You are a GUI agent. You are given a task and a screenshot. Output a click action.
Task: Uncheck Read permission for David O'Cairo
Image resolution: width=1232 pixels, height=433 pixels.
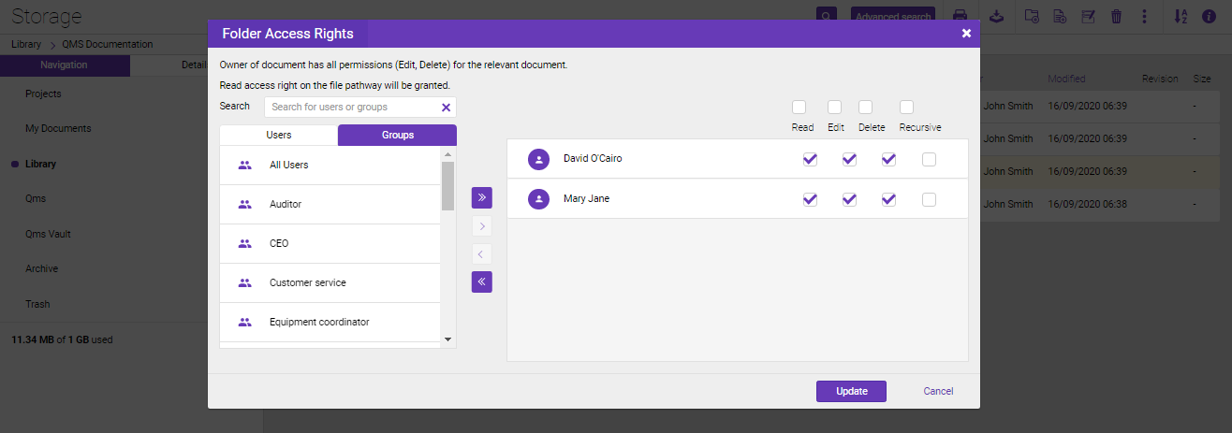(810, 159)
